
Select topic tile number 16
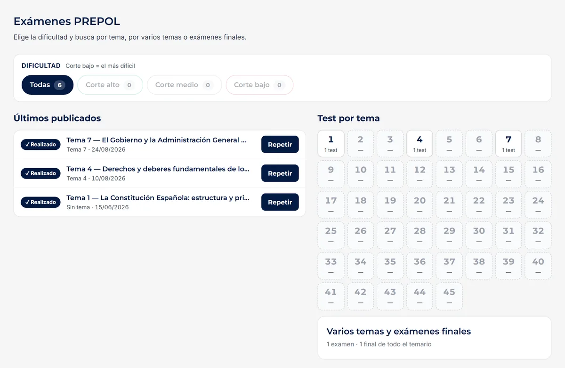tap(538, 174)
